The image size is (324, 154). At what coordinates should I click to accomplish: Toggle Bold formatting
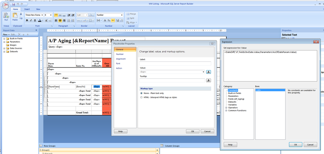click(x=27, y=20)
